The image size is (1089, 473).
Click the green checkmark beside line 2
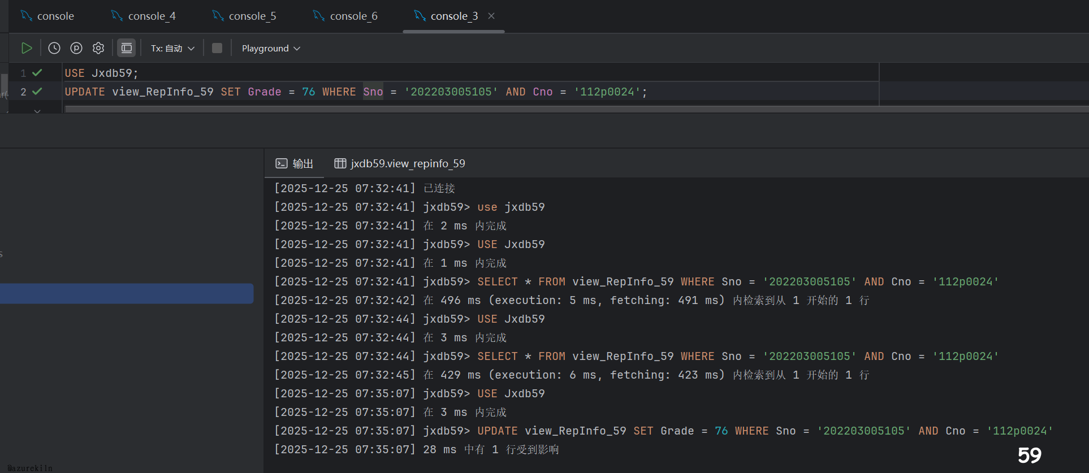[x=37, y=92]
